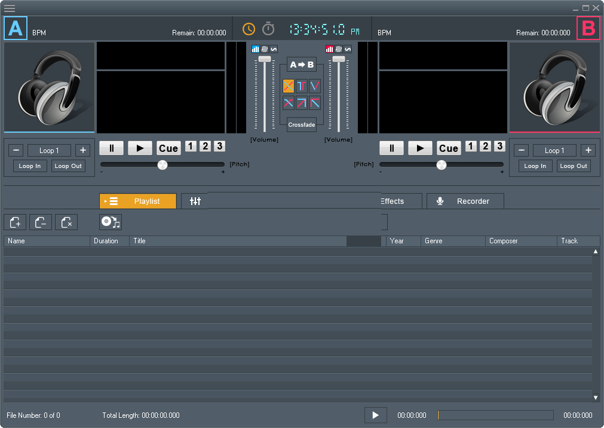The image size is (604, 428).
Task: Click the S display icon on deck A
Action: click(x=273, y=50)
